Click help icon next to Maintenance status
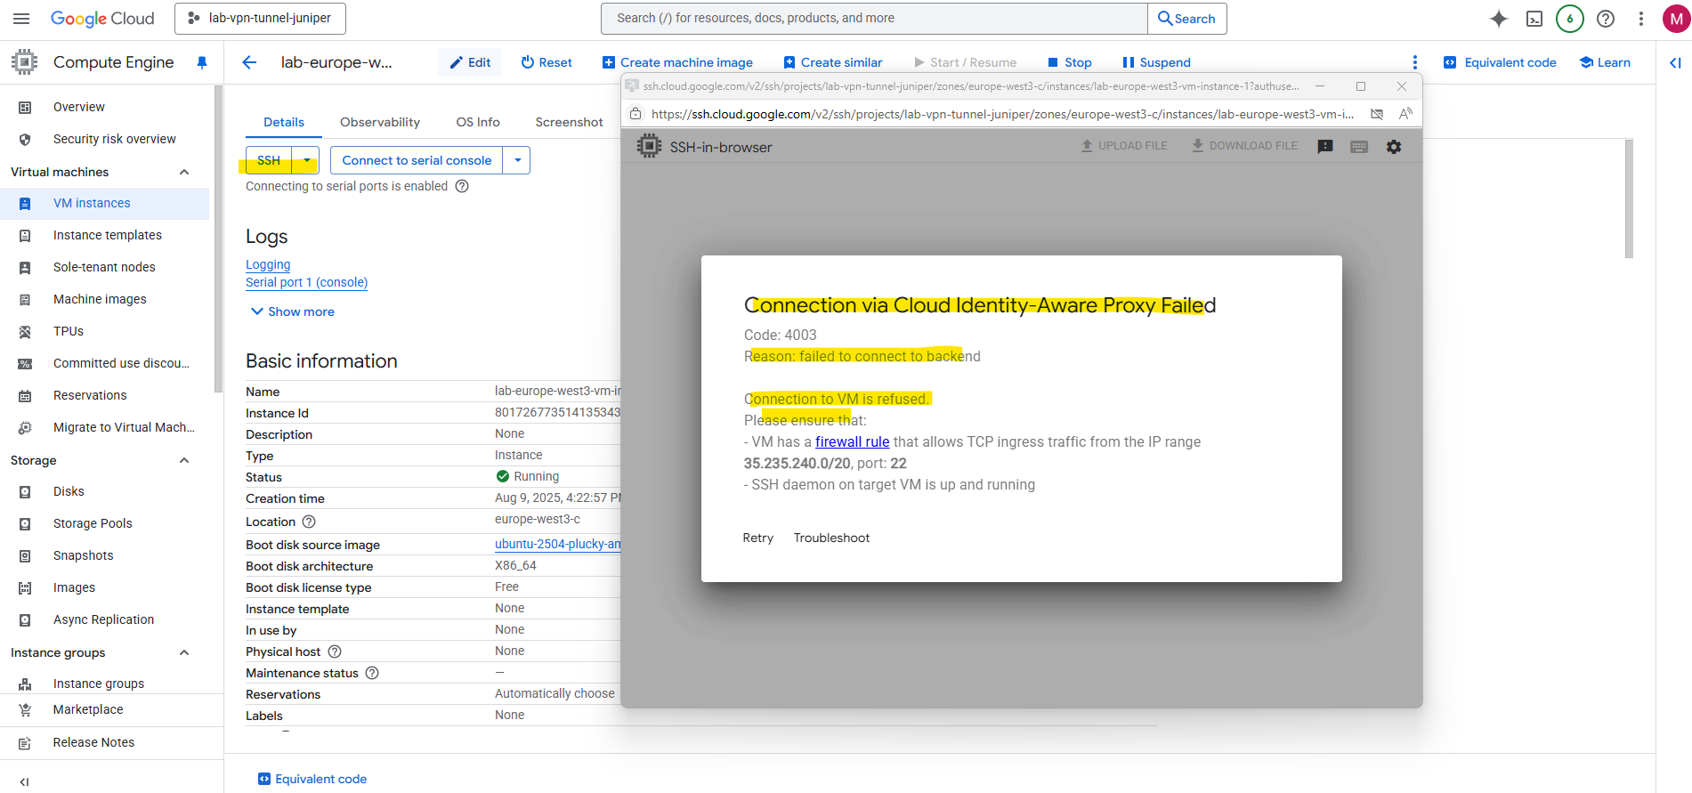Image resolution: width=1692 pixels, height=793 pixels. click(372, 673)
